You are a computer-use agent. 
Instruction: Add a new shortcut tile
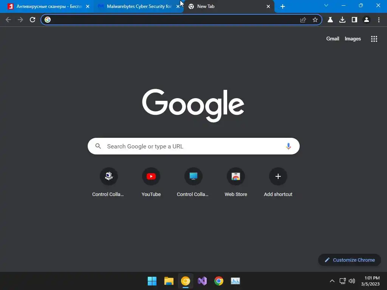278,182
